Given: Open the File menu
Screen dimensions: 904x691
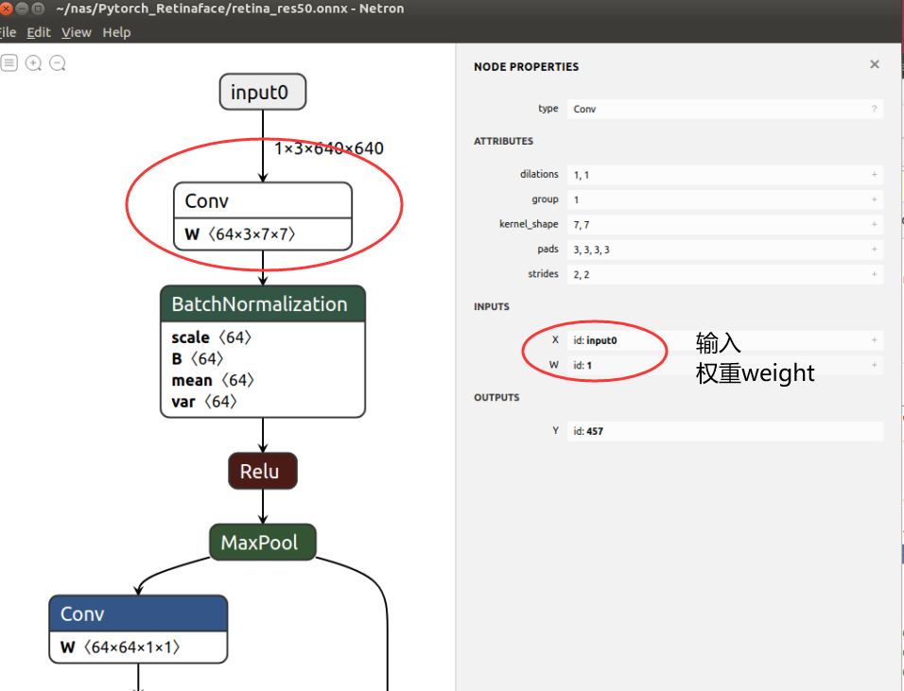Looking at the screenshot, I should point(8,31).
